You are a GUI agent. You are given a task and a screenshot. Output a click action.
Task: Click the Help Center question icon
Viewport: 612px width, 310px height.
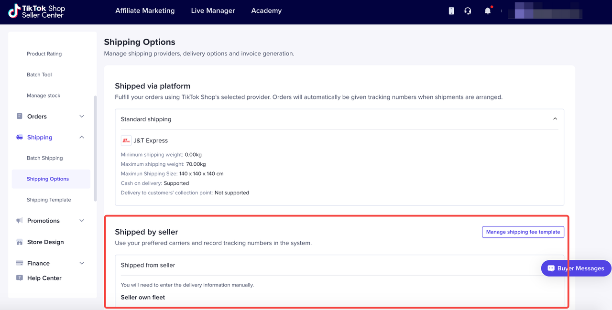pyautogui.click(x=20, y=278)
